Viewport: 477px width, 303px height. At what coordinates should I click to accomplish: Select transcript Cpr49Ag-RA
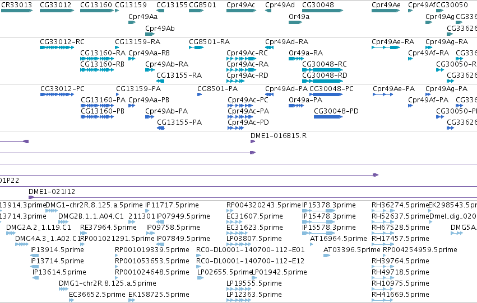click(447, 42)
